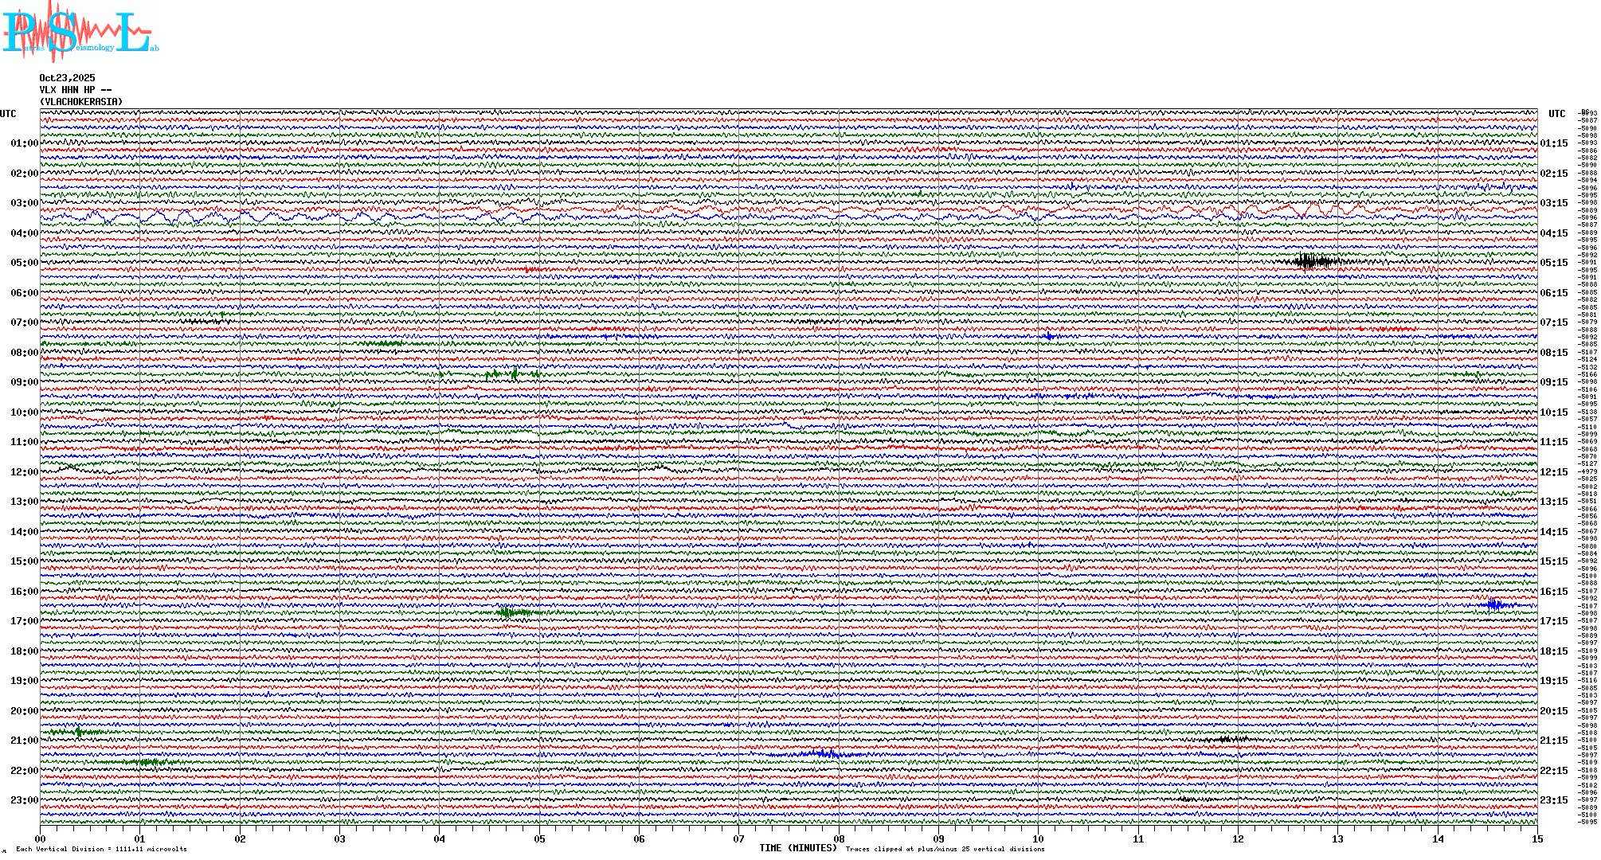
Task: Click minute mark 15 on bottom axis
Action: point(1537,839)
